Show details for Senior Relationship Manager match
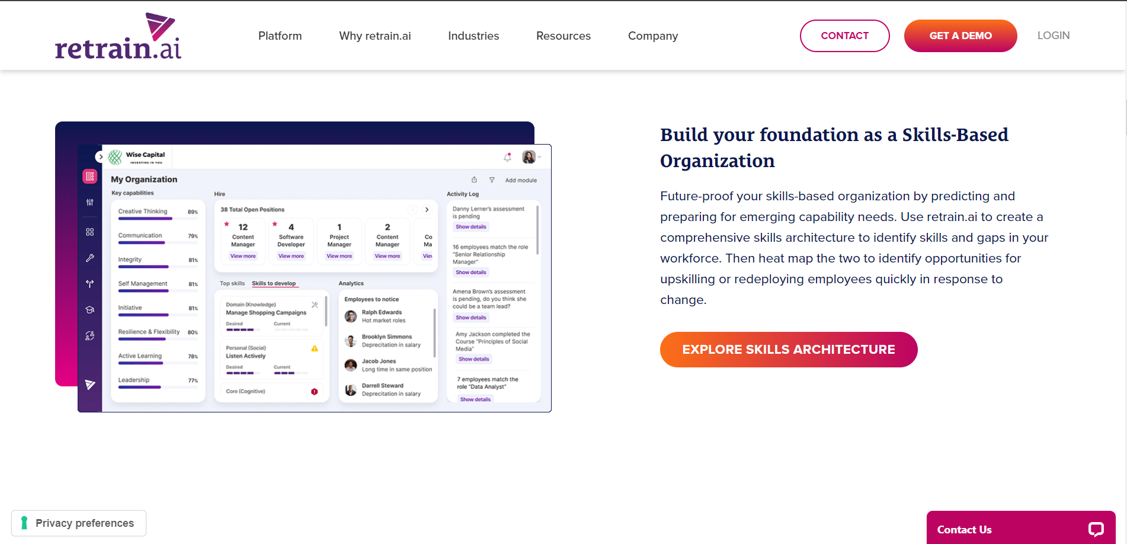This screenshot has width=1127, height=544. [x=471, y=273]
